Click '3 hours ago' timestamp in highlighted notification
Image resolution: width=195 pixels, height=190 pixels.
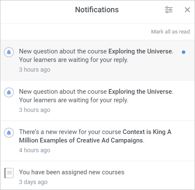pyautogui.click(x=35, y=70)
